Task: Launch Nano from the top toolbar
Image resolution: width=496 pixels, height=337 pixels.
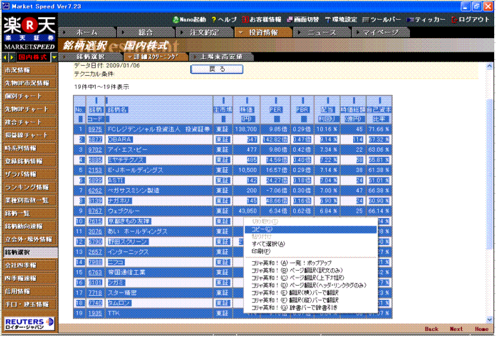Action: tap(189, 20)
